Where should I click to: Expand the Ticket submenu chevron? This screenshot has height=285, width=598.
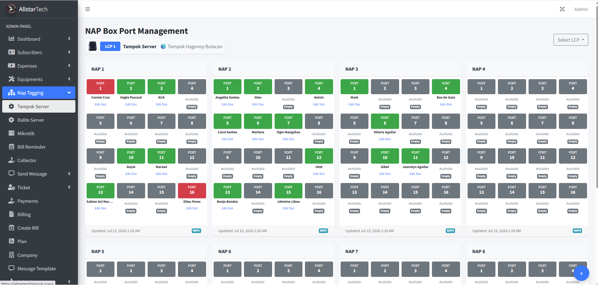tap(69, 187)
